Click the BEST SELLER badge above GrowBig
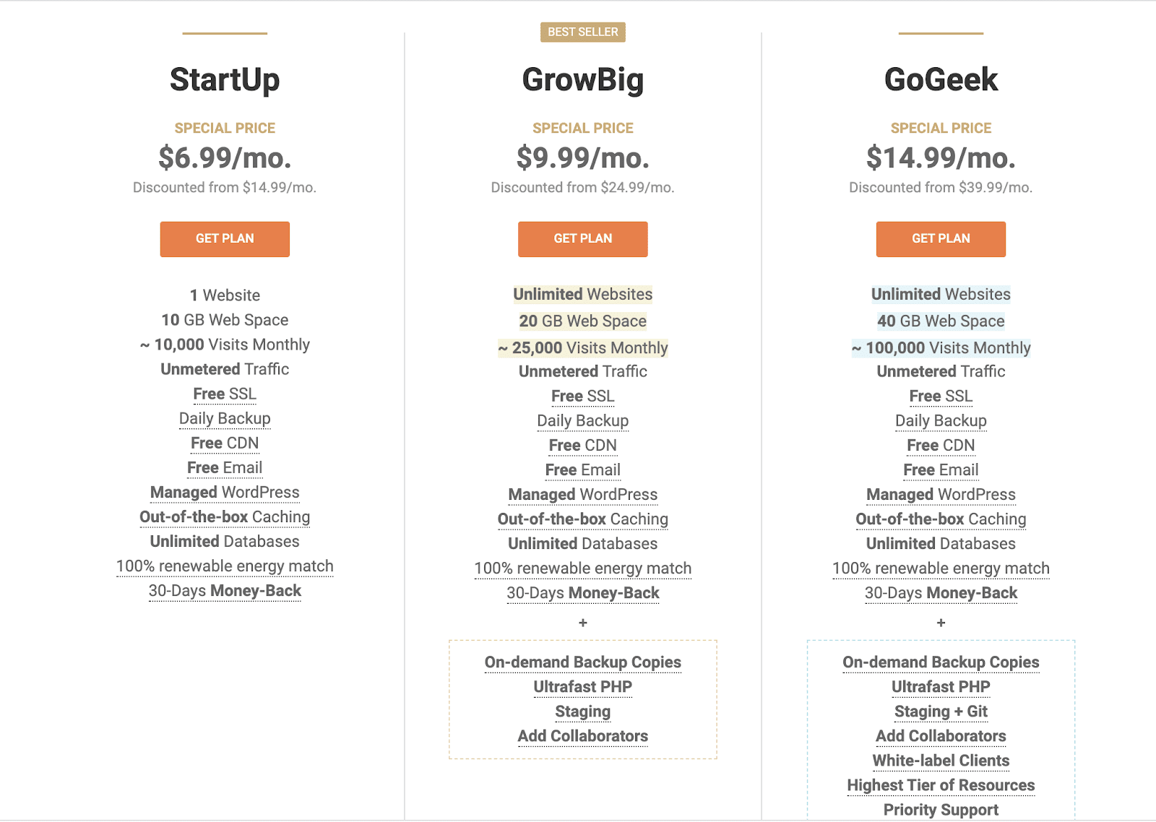The image size is (1156, 822). [x=582, y=33]
